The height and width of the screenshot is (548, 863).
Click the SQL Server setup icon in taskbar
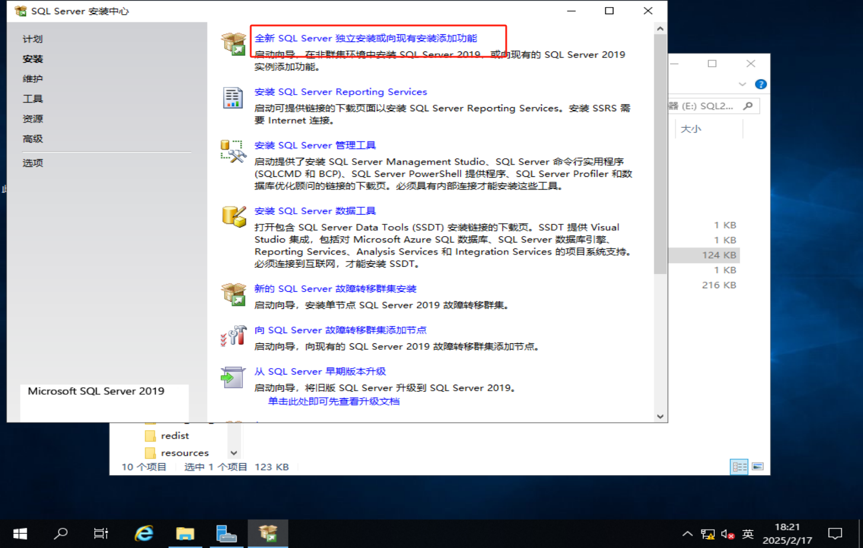(x=268, y=533)
